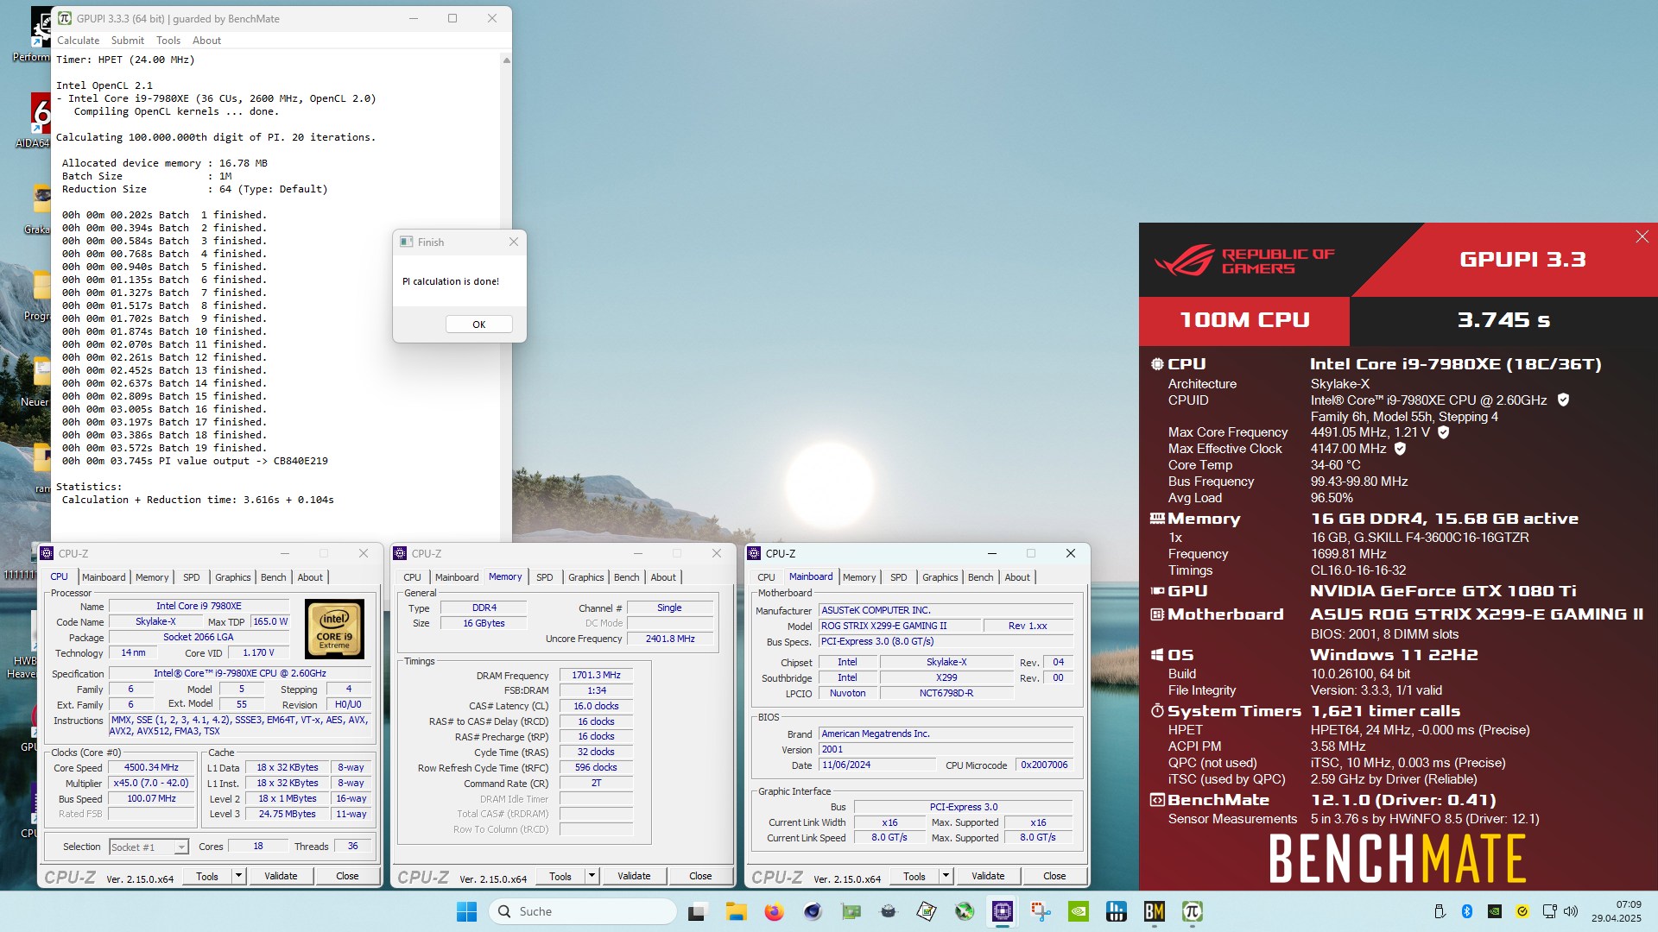
Task: Open Tools dropdown arrow in CPU tab window
Action: coord(238,876)
